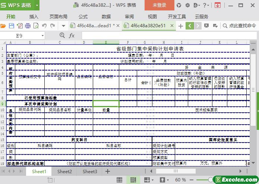The height and width of the screenshot is (184, 259).
Task: Open the 页面布局 ribbon tab
Action: pyautogui.click(x=58, y=16)
